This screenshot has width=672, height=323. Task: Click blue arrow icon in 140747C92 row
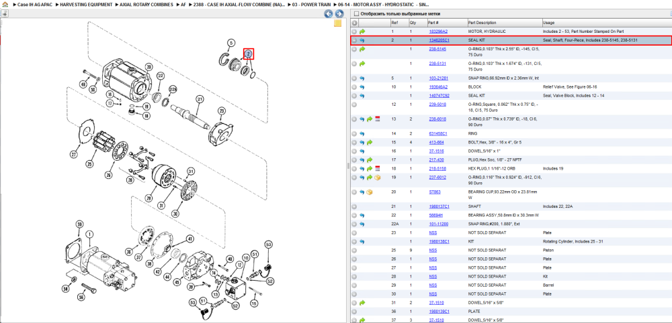point(362,96)
